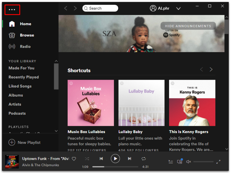Click the New Playlist plus icon

[12, 142]
